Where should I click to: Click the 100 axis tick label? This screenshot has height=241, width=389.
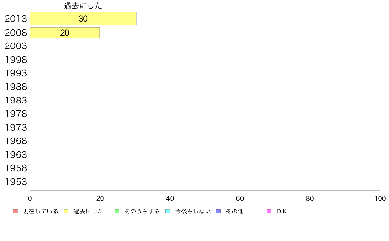[380, 198]
